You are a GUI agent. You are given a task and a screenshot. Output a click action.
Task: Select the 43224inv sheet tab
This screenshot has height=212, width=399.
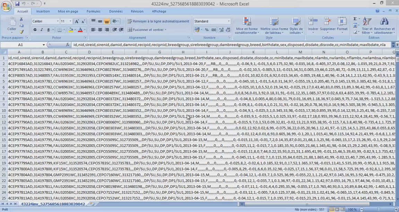(53, 204)
